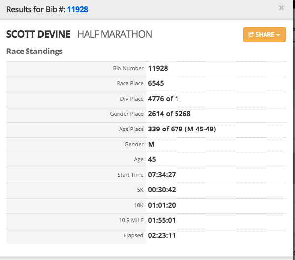295x260 pixels.
Task: Select Age Place 339 of 679 value
Action: [x=182, y=129]
